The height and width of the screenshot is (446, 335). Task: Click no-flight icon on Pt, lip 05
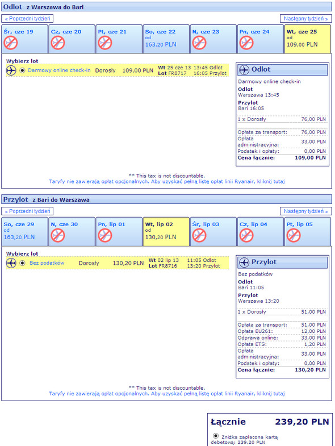coord(294,236)
